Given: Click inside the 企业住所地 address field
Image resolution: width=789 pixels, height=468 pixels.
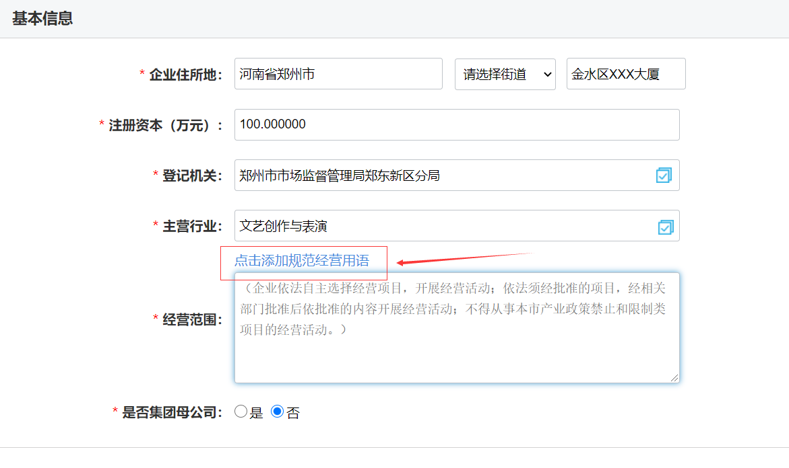Looking at the screenshot, I should point(337,74).
